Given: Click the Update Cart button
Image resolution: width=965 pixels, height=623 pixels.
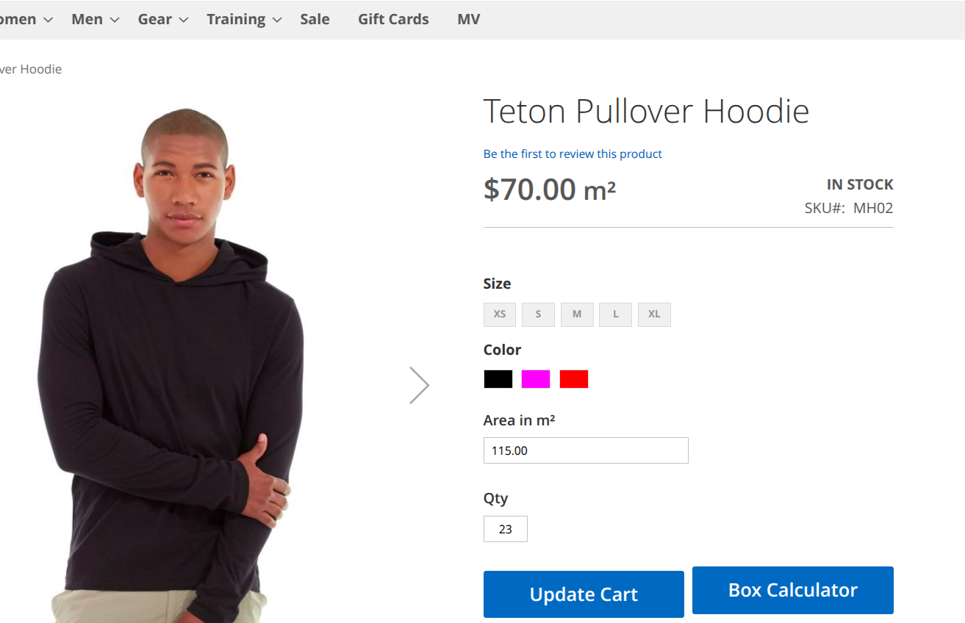Looking at the screenshot, I should pyautogui.click(x=584, y=594).
